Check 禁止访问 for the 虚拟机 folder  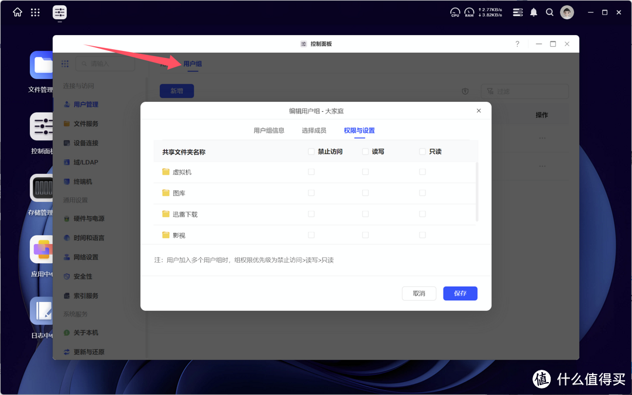click(x=311, y=171)
